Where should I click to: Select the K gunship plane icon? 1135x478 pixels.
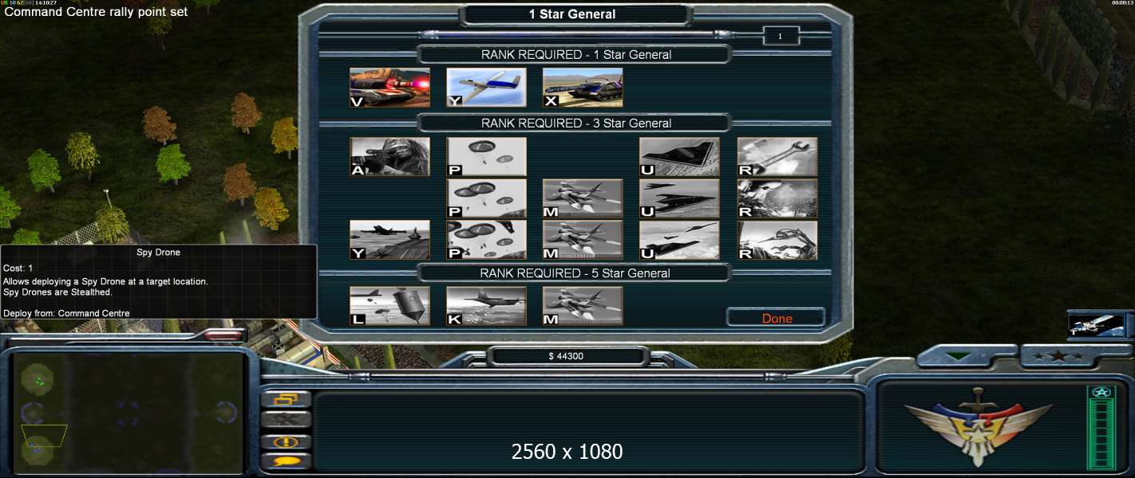pos(486,306)
